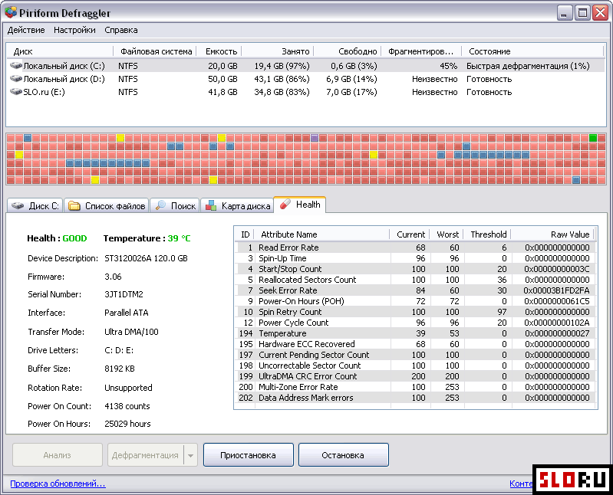Click the Threshold column header
Image resolution: width=613 pixels, height=495 pixels.
point(488,234)
